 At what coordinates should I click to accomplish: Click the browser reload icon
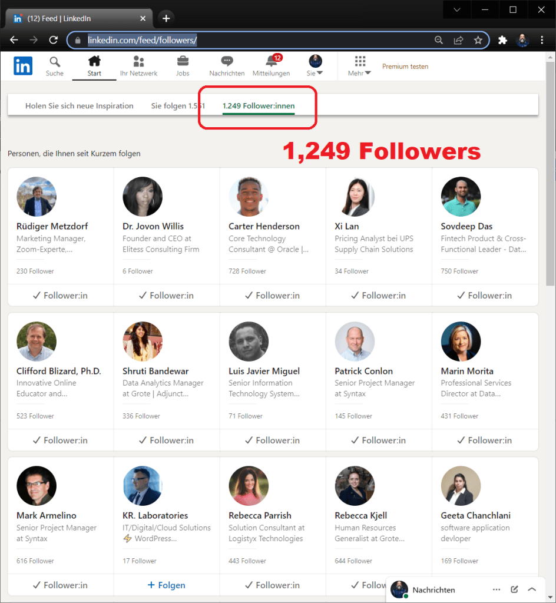pos(53,40)
